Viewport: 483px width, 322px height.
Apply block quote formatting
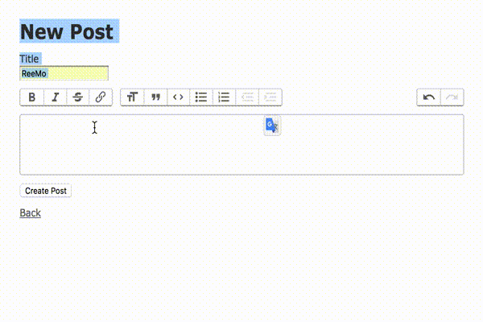(155, 97)
